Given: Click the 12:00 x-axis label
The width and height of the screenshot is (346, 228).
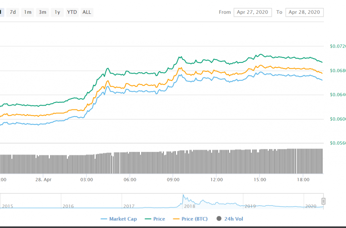Looking at the screenshot, I should point(217,180).
